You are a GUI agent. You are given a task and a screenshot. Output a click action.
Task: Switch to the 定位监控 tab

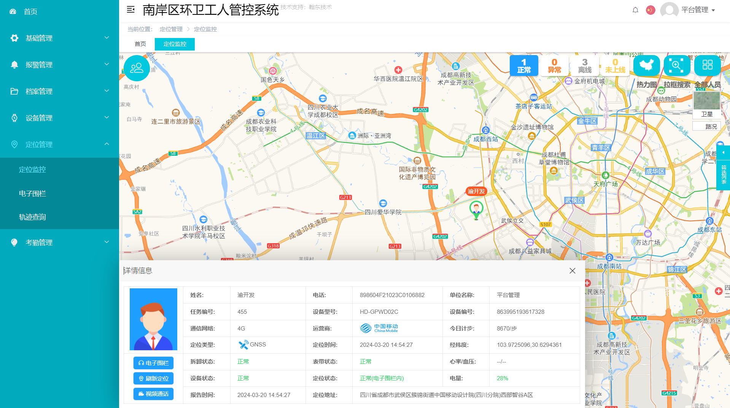(x=175, y=44)
